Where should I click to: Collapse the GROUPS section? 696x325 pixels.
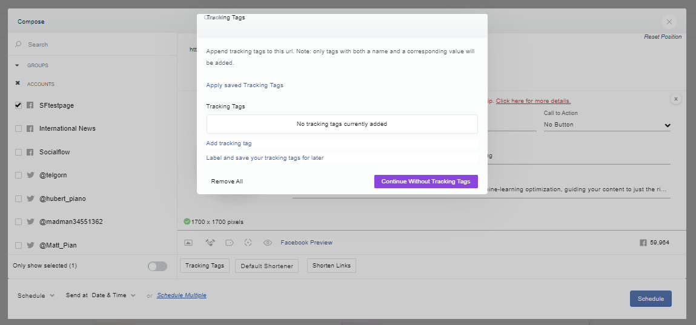(18, 65)
